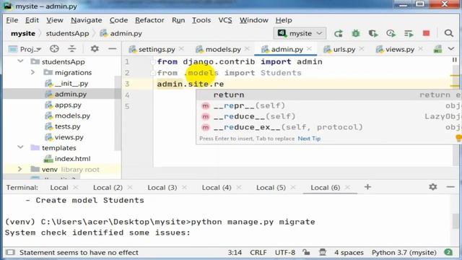This screenshot has height=260, width=462.
Task: Open event log notification badge
Action: pyautogui.click(x=448, y=252)
